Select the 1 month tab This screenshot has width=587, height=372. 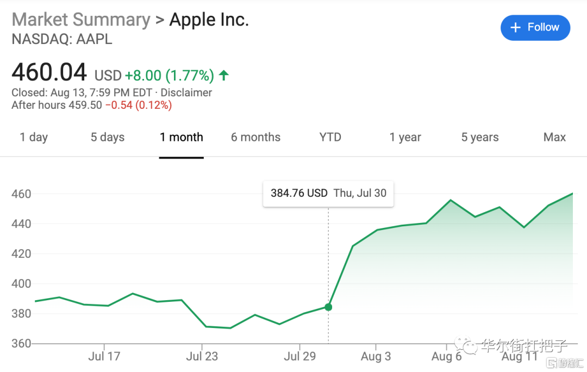(182, 138)
